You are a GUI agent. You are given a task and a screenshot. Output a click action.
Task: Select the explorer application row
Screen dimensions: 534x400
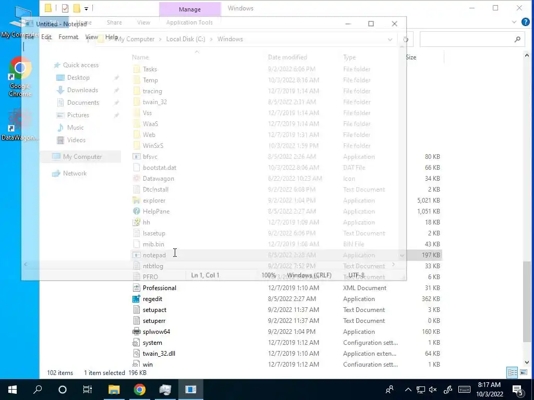(x=286, y=201)
